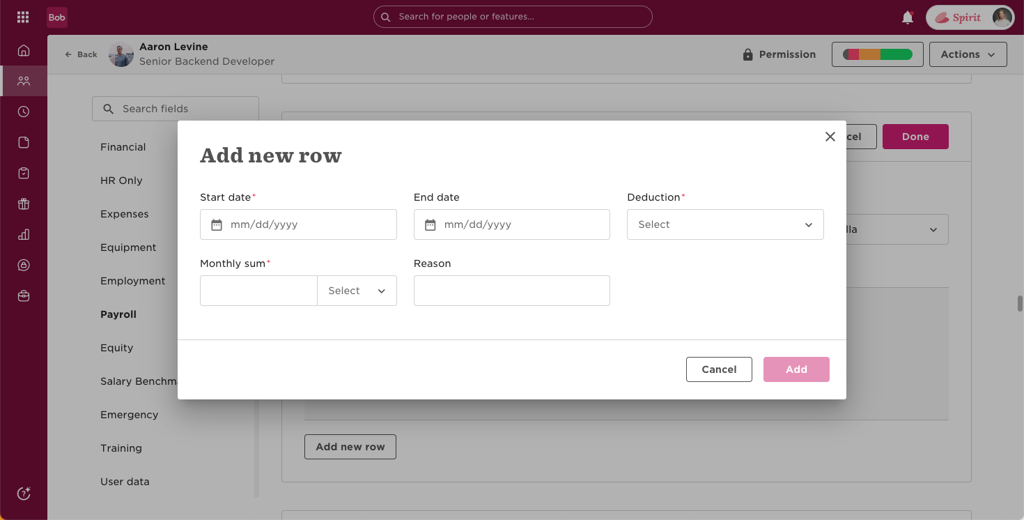Expand the Deduction Select dropdown

pos(725,224)
